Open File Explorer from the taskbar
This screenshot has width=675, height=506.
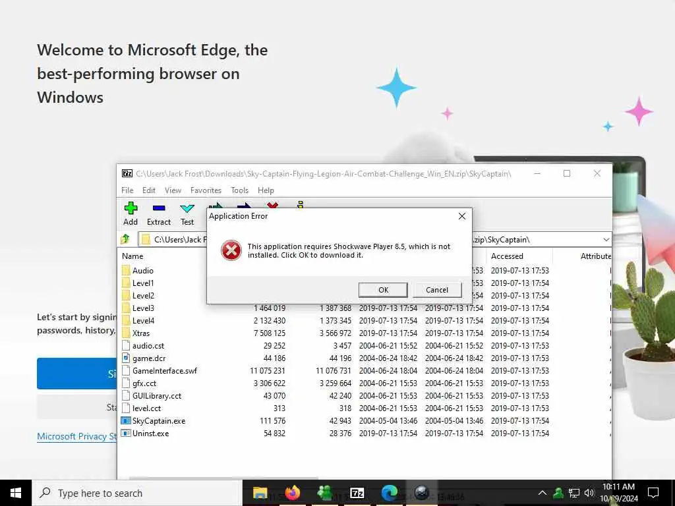click(x=260, y=493)
